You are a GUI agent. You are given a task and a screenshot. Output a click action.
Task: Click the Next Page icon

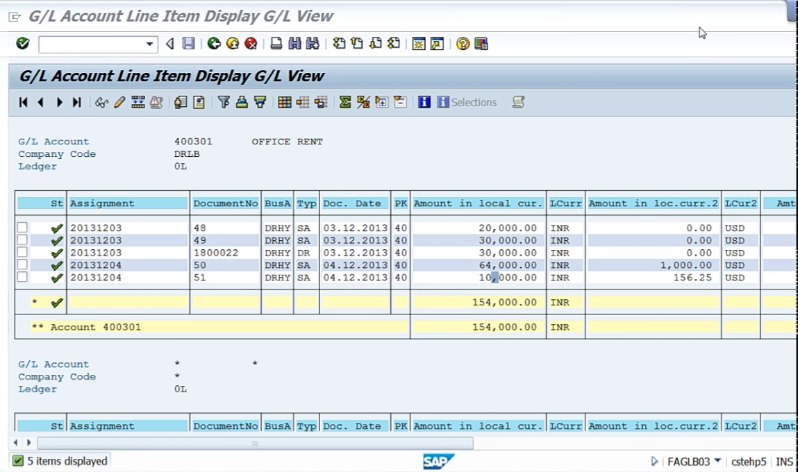(376, 44)
